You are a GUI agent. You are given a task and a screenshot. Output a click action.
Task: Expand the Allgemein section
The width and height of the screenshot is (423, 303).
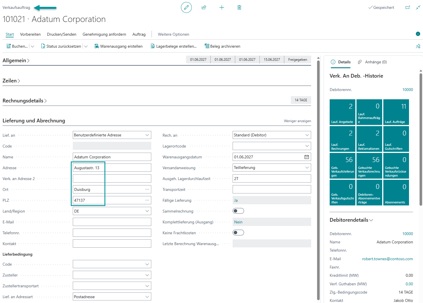[x=16, y=60]
